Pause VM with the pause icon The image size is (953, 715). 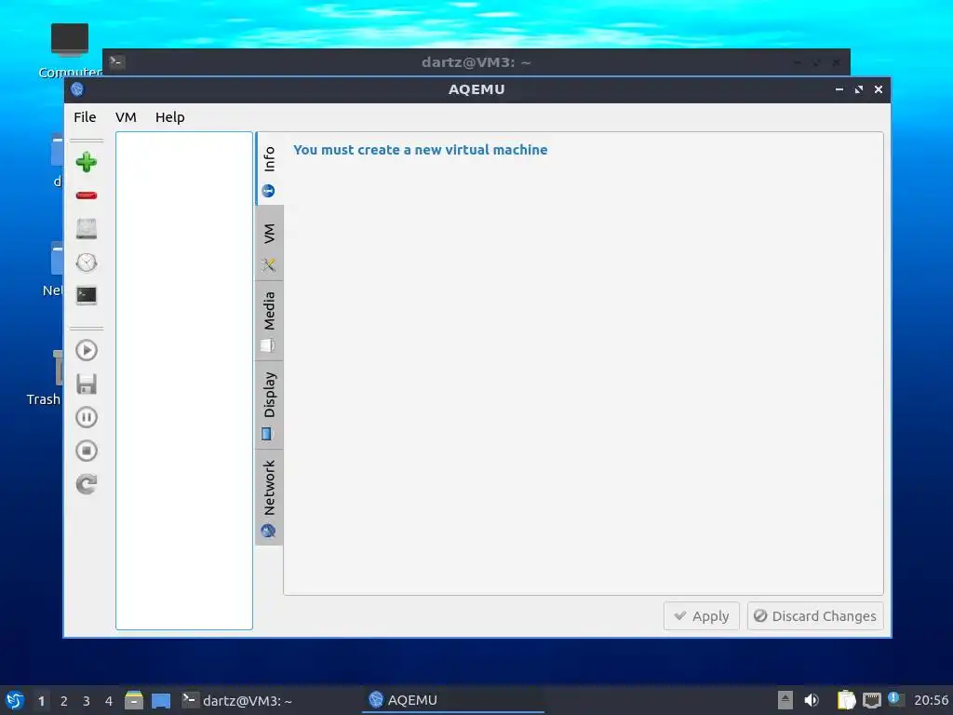[x=87, y=417]
